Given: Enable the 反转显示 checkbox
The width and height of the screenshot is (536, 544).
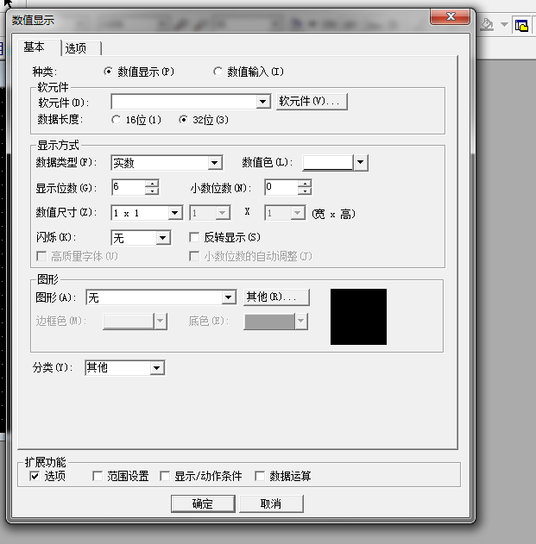Looking at the screenshot, I should pyautogui.click(x=194, y=237).
